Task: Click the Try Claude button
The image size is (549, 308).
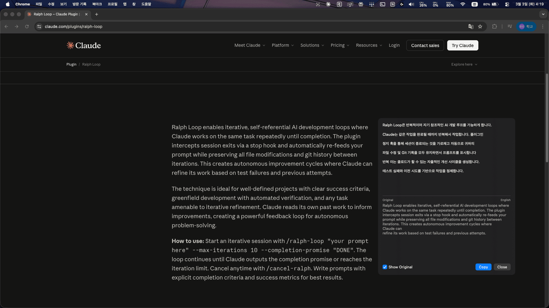Action: [462, 45]
